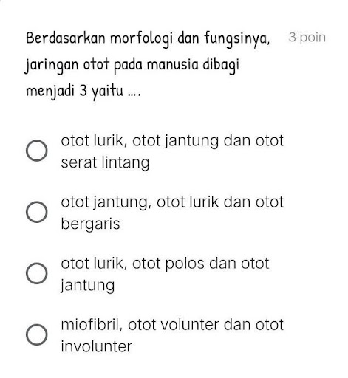
Task: Click the "3 poin" score label
Action: [307, 38]
